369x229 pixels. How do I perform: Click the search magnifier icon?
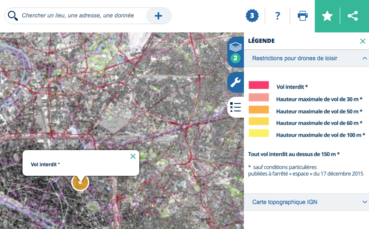(x=13, y=16)
